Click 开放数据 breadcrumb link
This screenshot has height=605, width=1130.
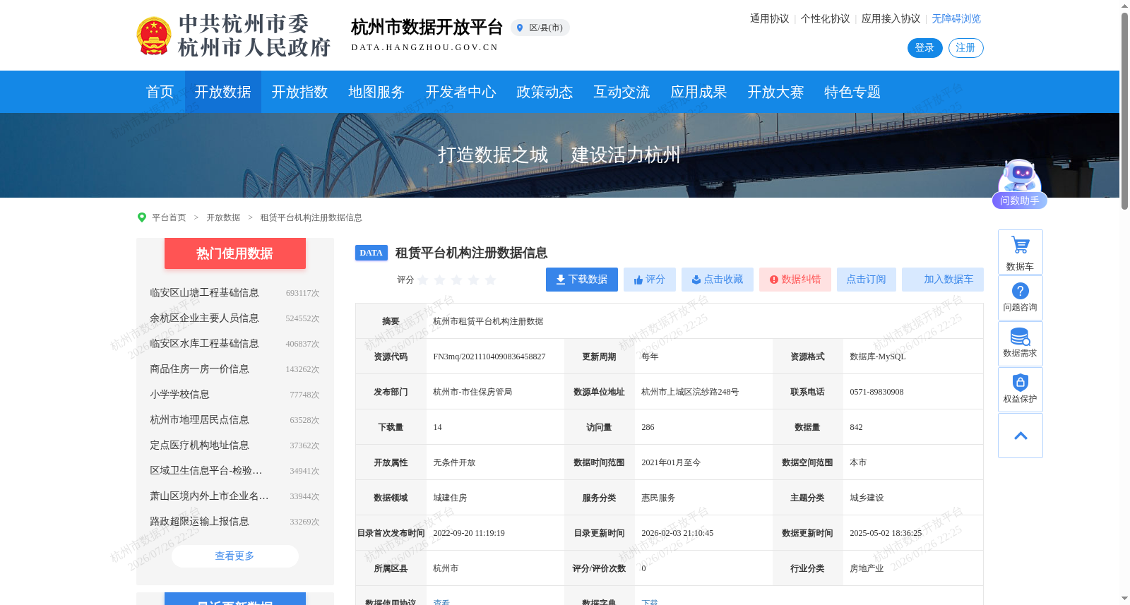(x=223, y=217)
